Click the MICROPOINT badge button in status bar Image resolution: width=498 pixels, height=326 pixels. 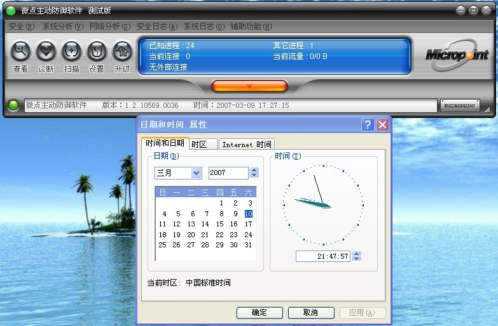[460, 105]
